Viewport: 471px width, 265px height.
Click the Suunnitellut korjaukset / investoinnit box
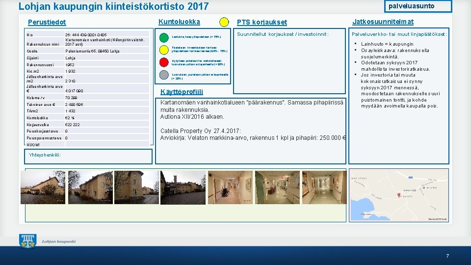(x=289, y=61)
